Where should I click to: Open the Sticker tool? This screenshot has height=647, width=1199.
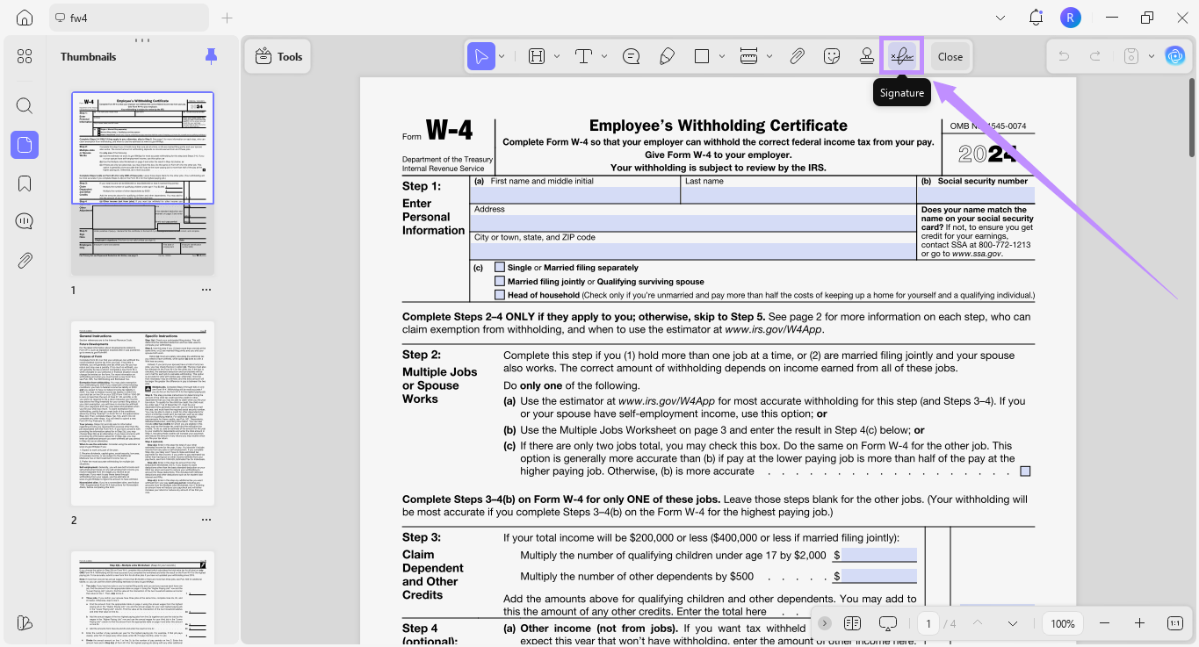831,55
